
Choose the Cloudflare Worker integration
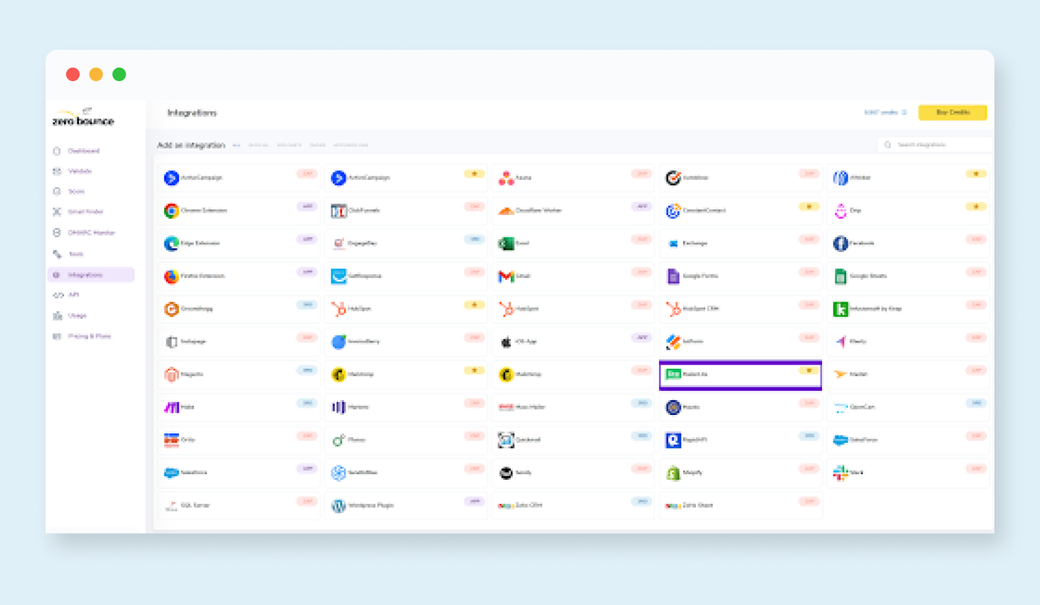(x=572, y=211)
